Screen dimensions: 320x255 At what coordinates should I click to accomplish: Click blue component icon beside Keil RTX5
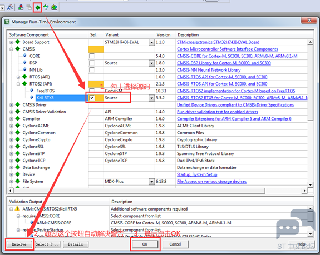pyautogui.click(x=32, y=97)
